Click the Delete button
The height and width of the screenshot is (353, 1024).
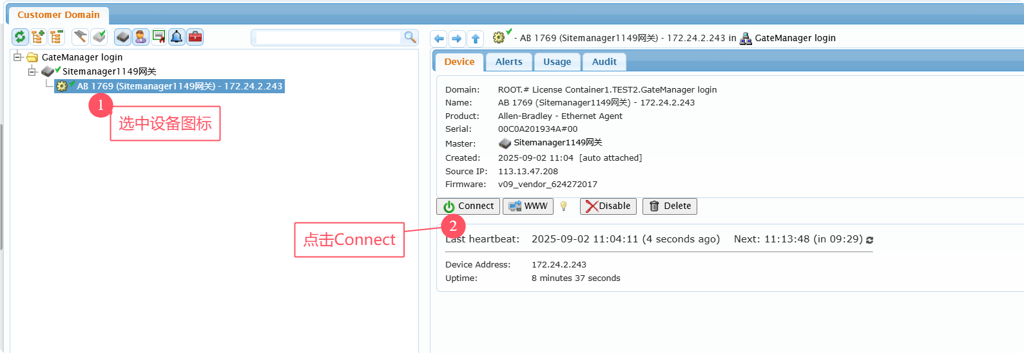[670, 206]
